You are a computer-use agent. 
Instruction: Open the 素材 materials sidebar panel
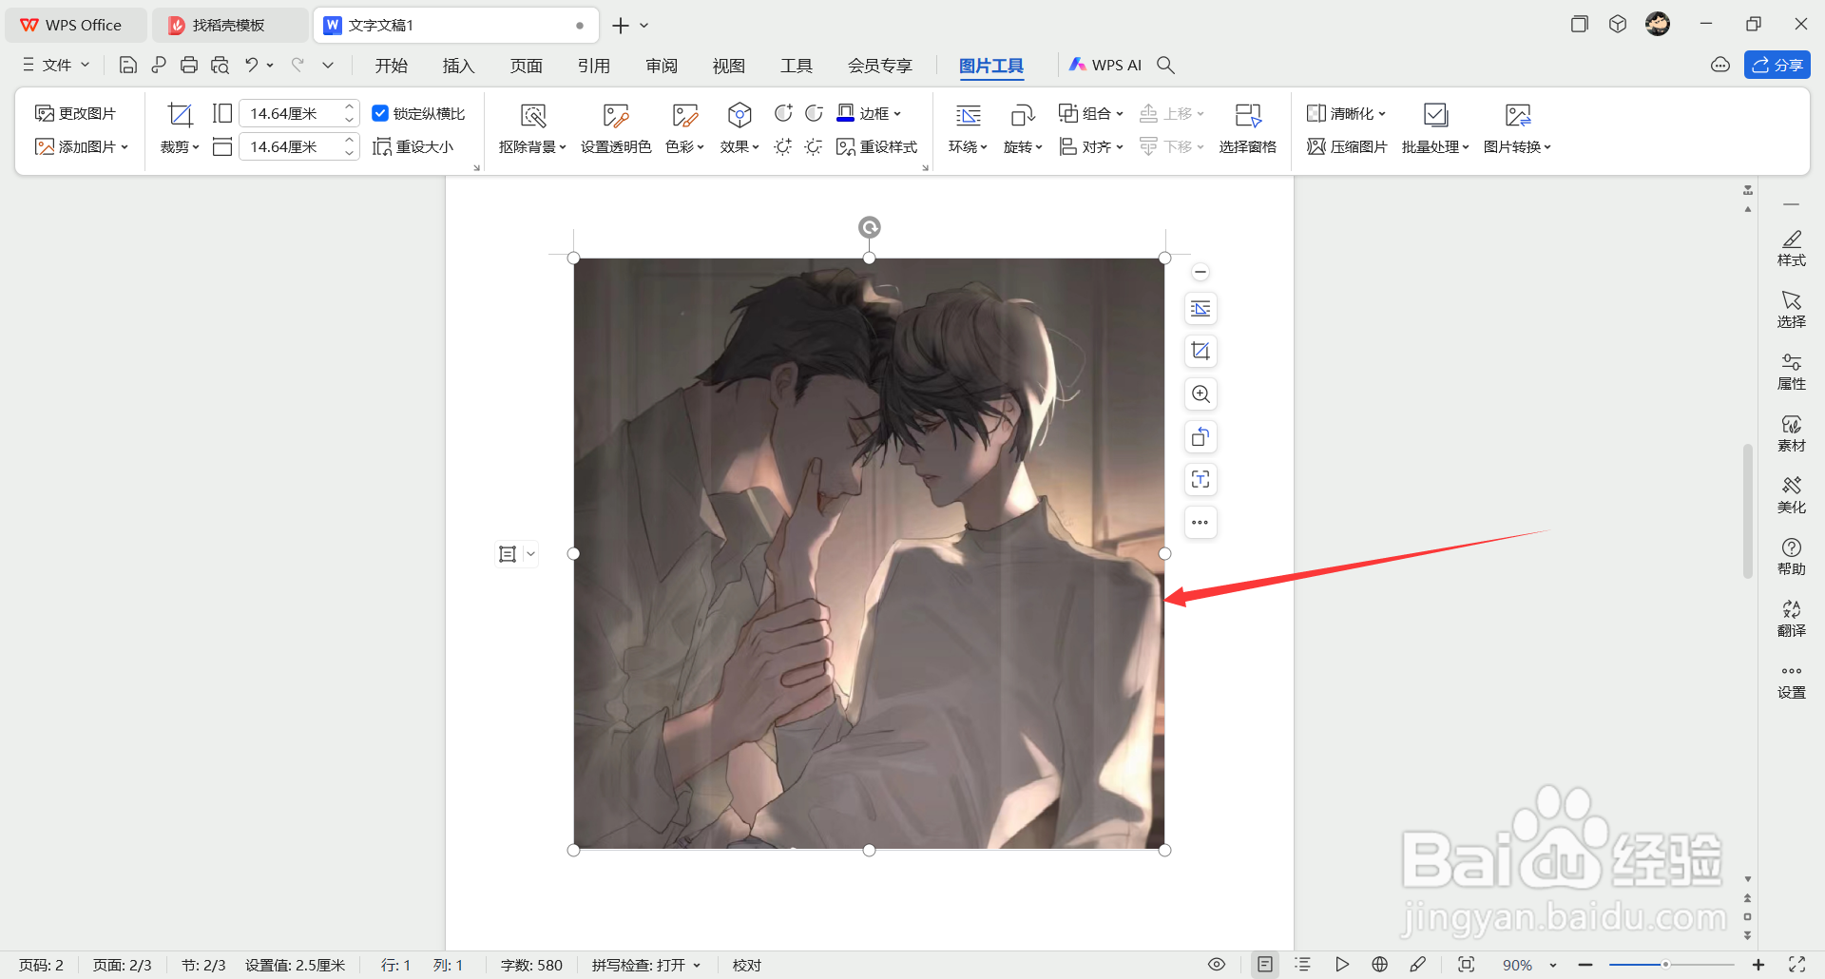[1792, 433]
